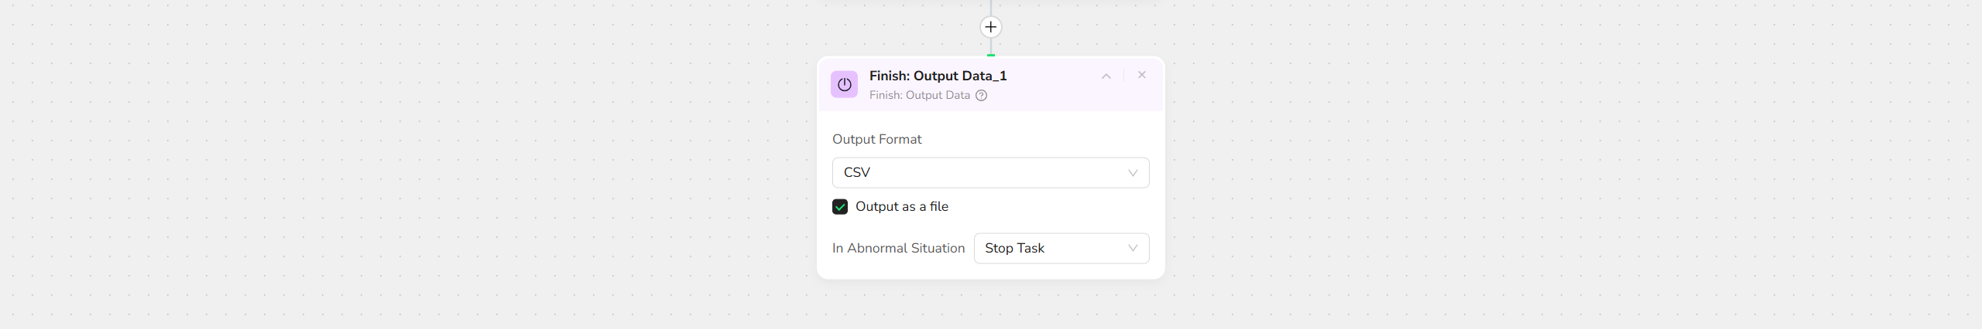
Task: Toggle via the "Output as a file" label
Action: coord(902,207)
